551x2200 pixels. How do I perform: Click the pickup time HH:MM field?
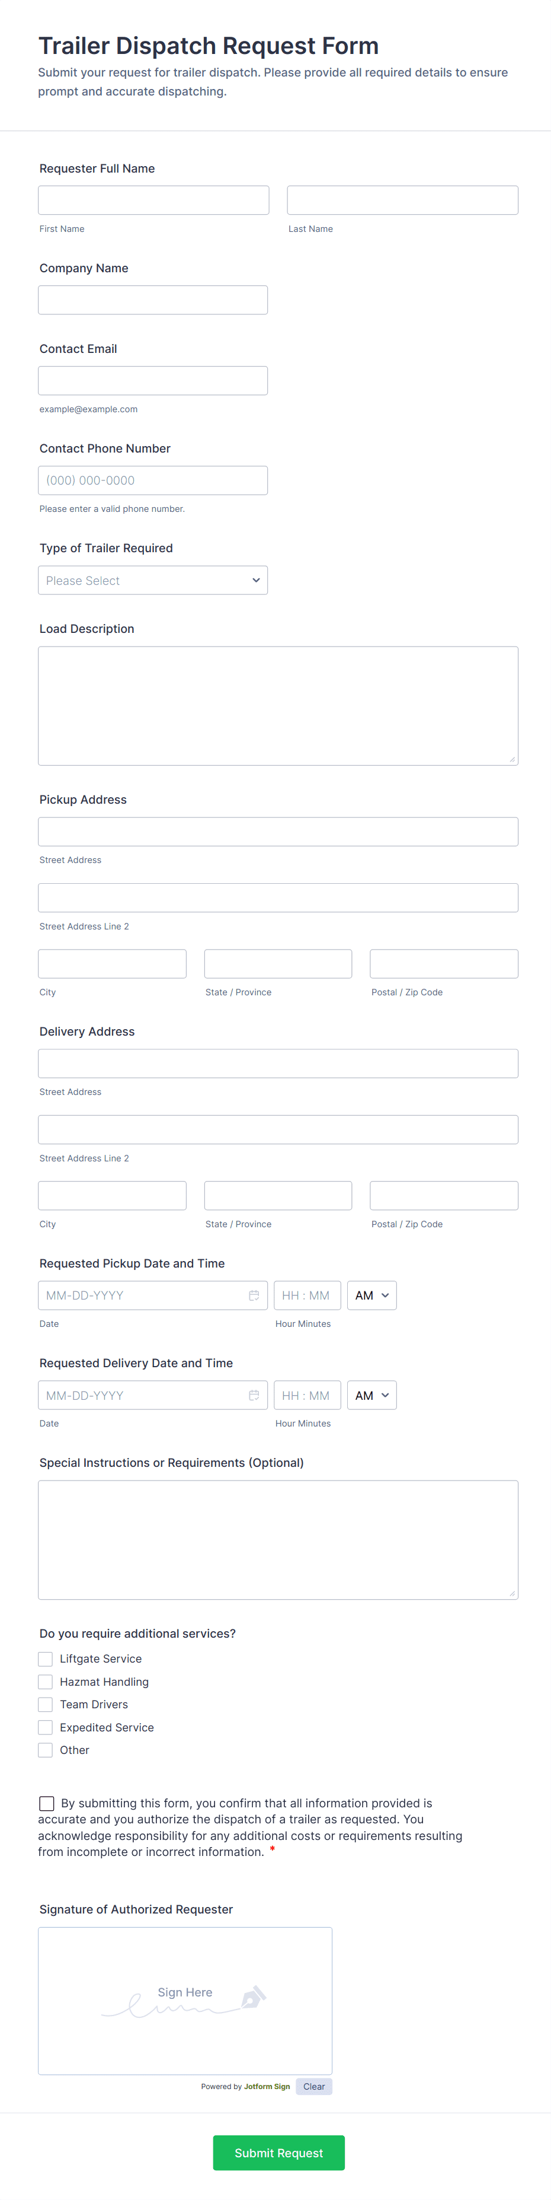click(307, 1295)
